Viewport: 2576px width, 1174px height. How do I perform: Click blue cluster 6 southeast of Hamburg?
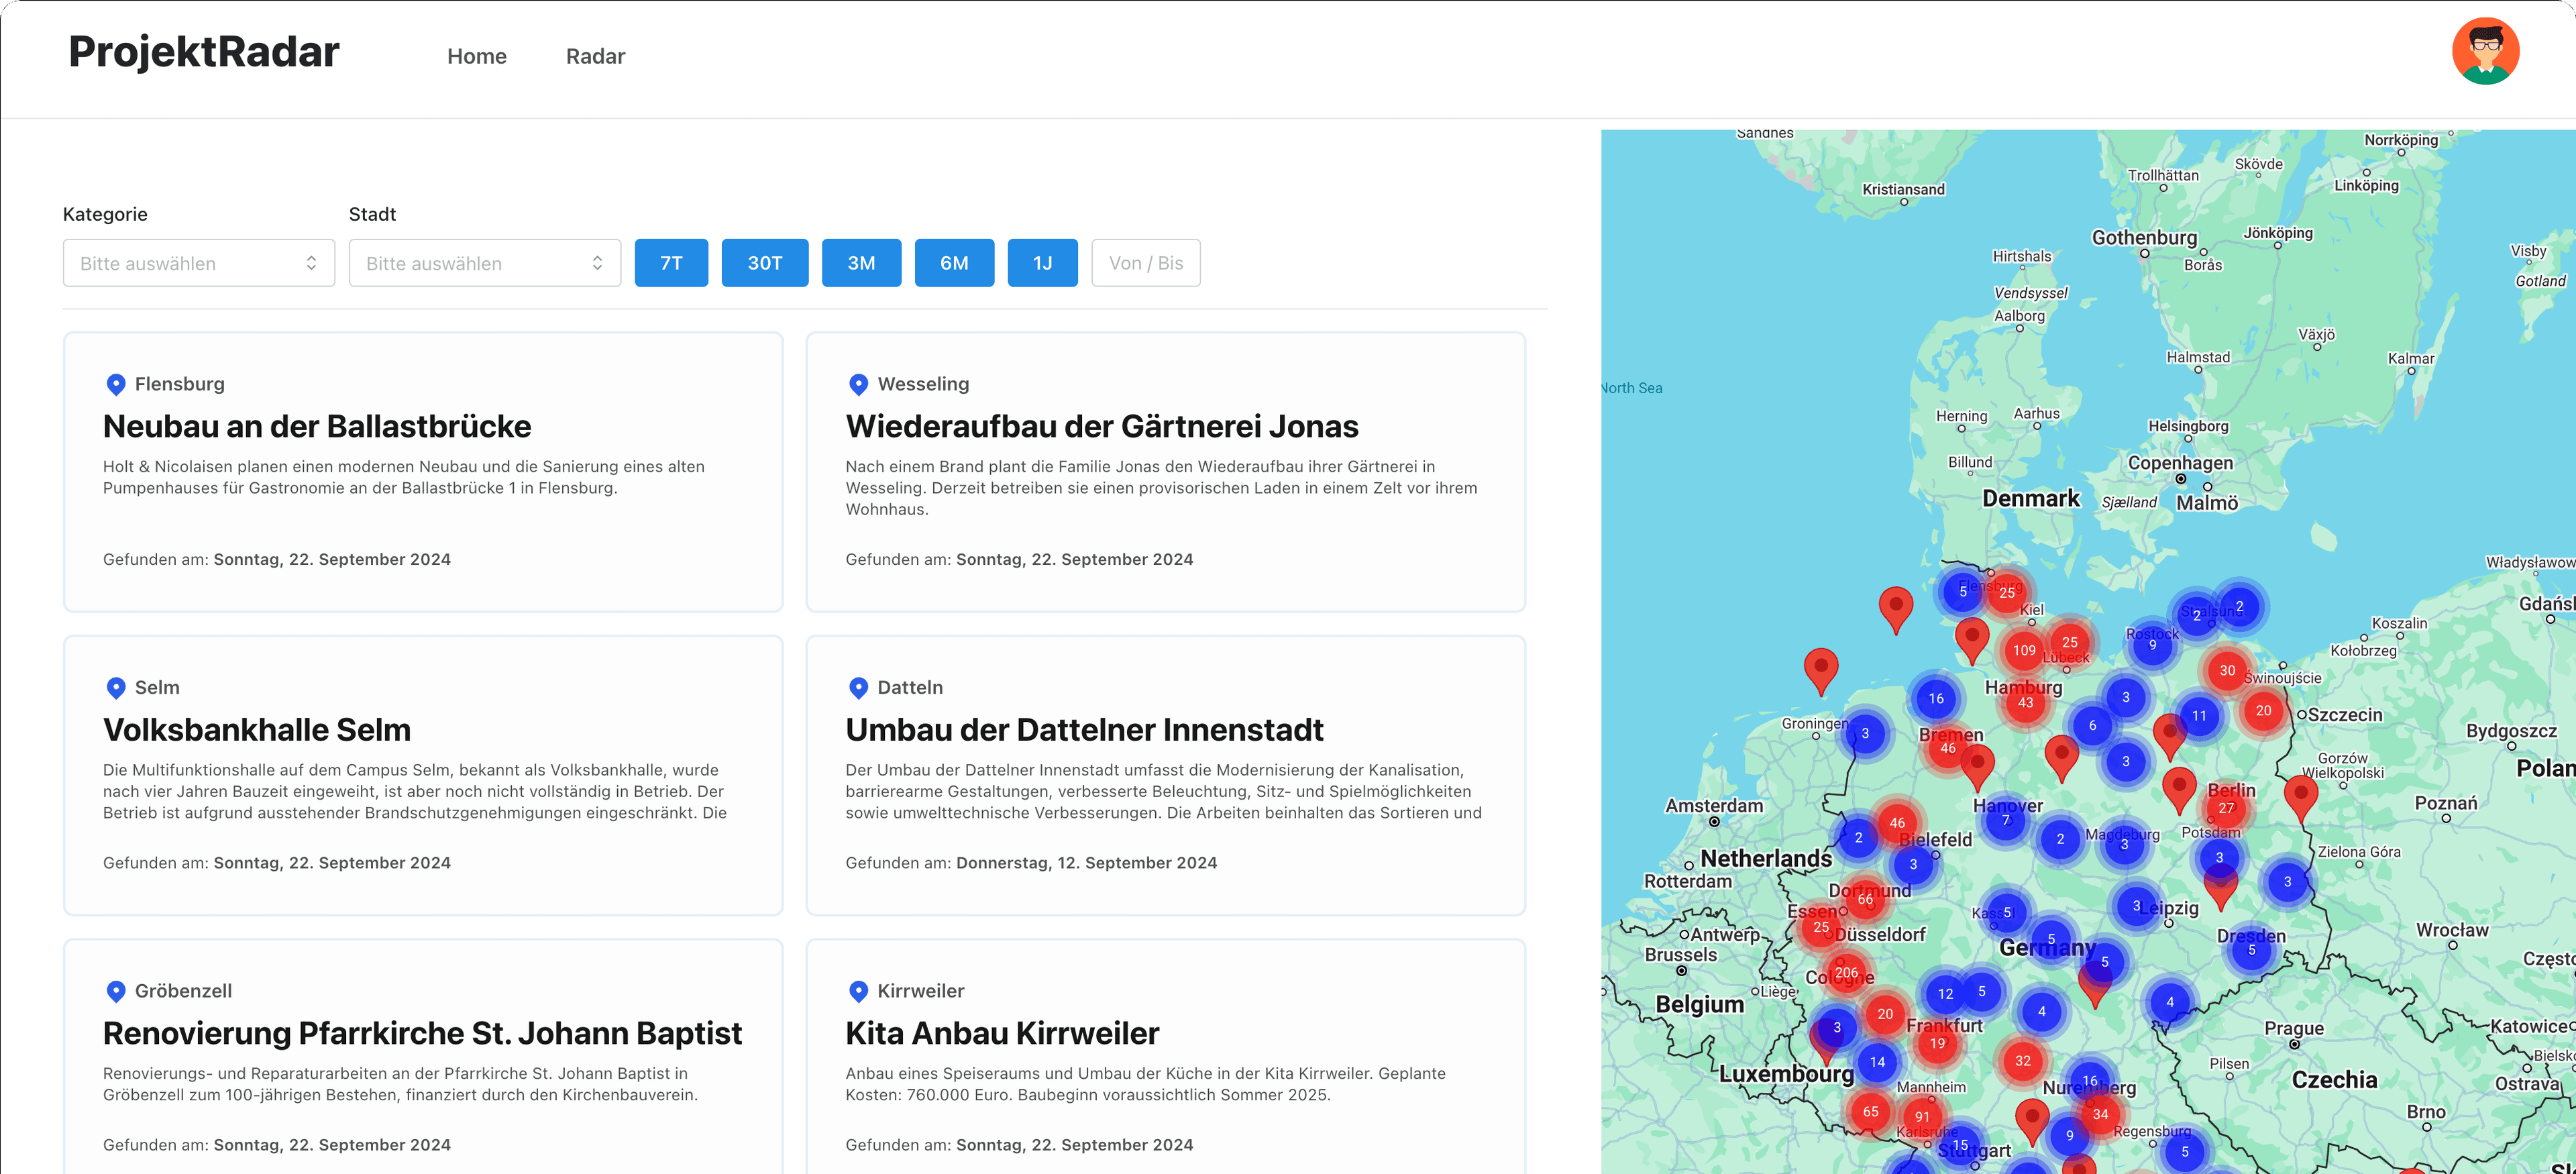[x=2092, y=725]
